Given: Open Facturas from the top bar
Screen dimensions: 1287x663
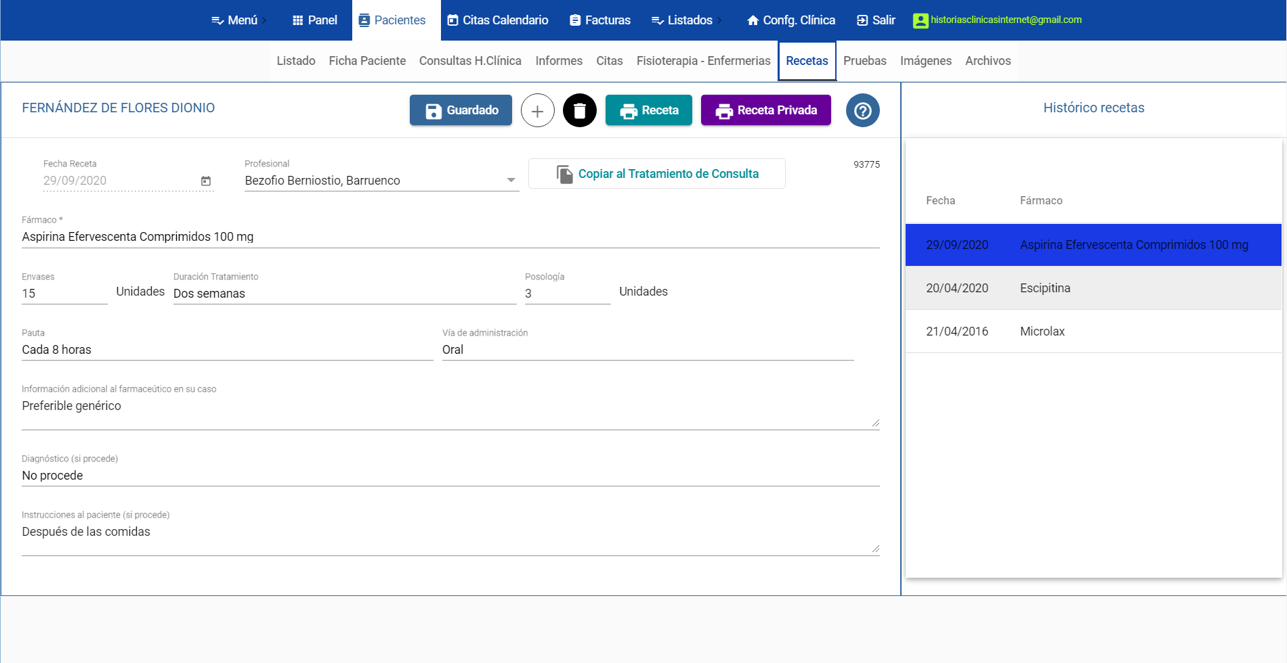Looking at the screenshot, I should pos(600,20).
